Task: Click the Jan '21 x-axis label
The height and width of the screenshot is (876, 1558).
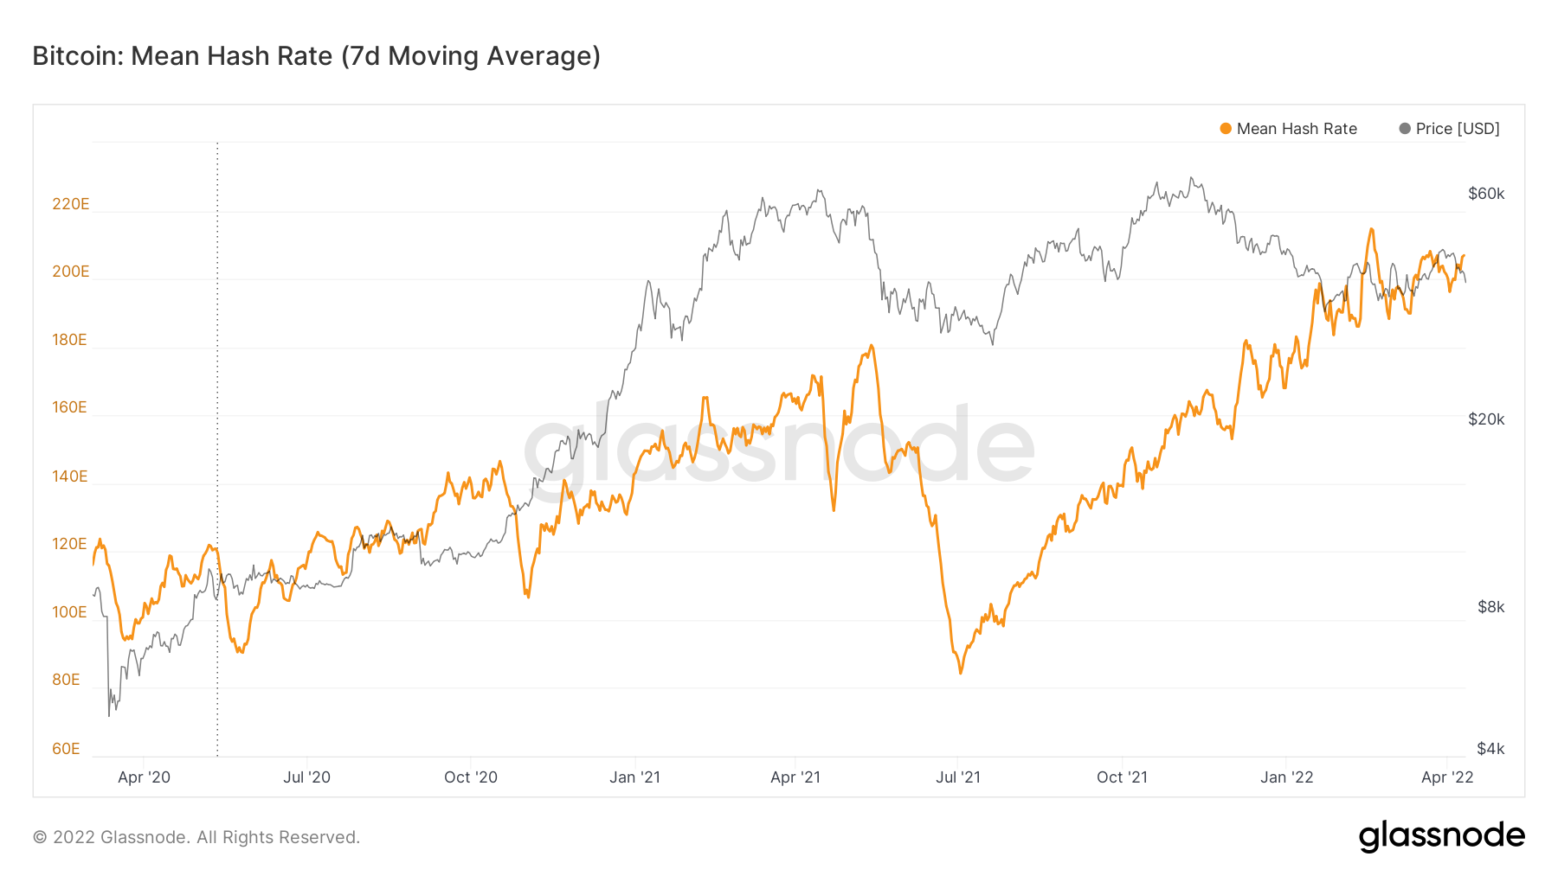Action: [634, 777]
